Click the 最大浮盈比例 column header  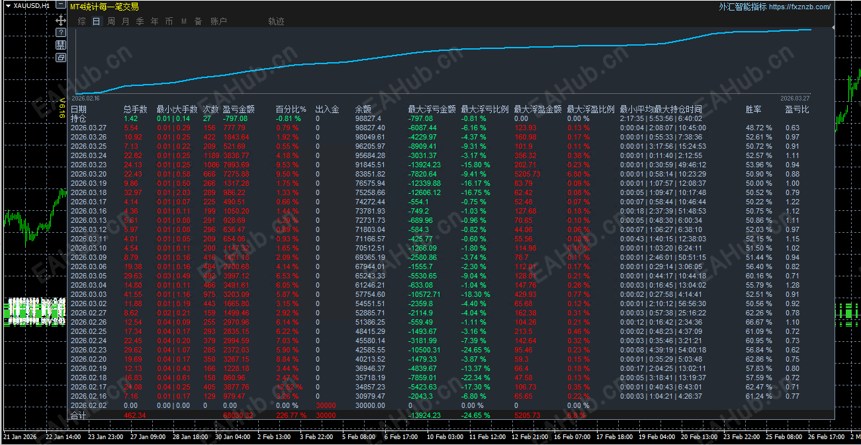pos(591,109)
